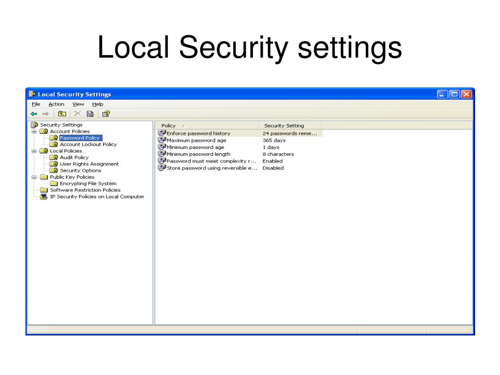Image resolution: width=500 pixels, height=375 pixels.
Task: Click the Help toolbar icon
Action: point(106,114)
